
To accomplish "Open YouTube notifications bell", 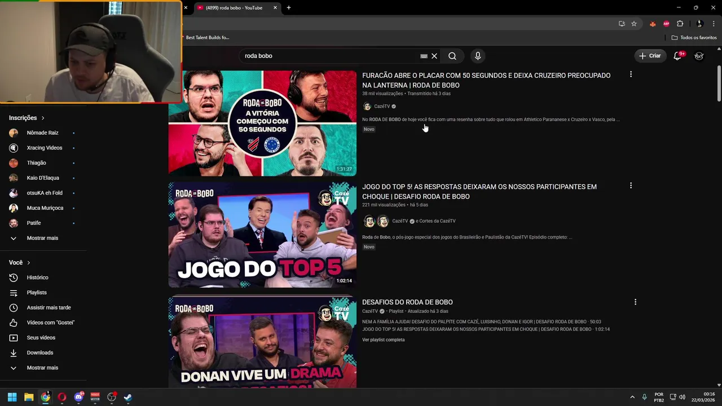I will pos(677,56).
